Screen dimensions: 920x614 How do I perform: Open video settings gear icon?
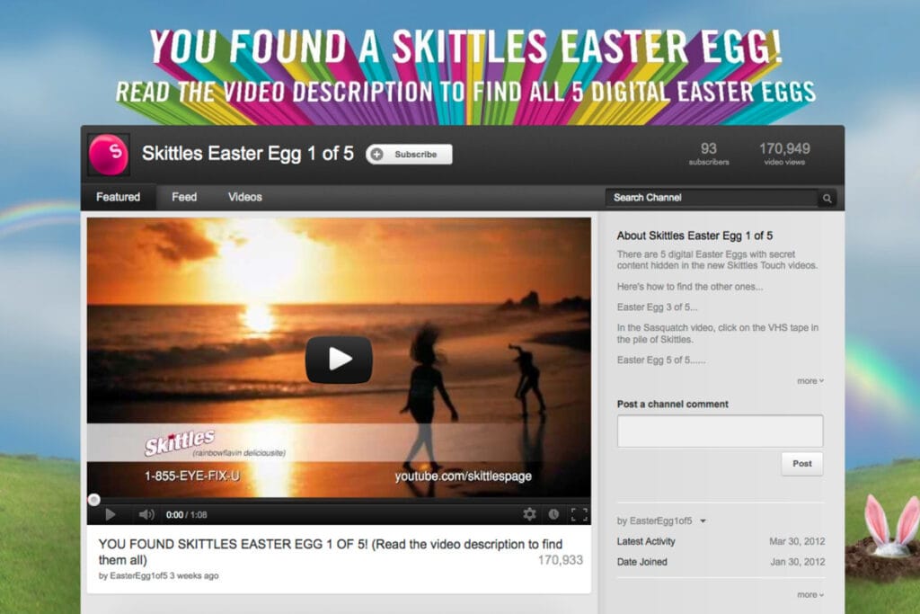click(529, 514)
